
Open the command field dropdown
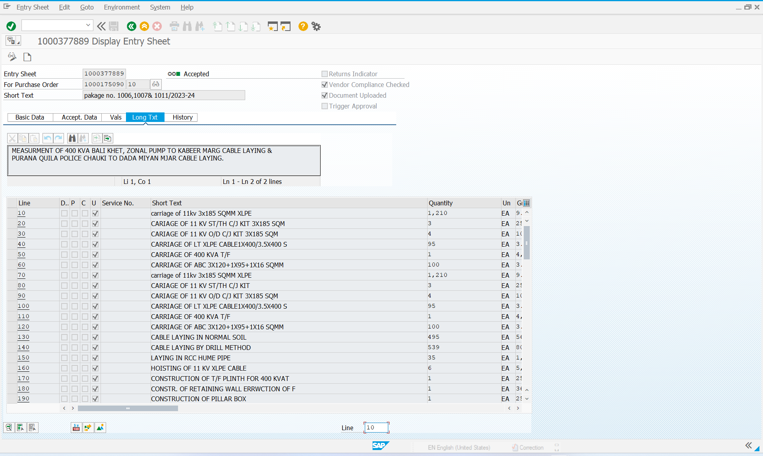(88, 25)
